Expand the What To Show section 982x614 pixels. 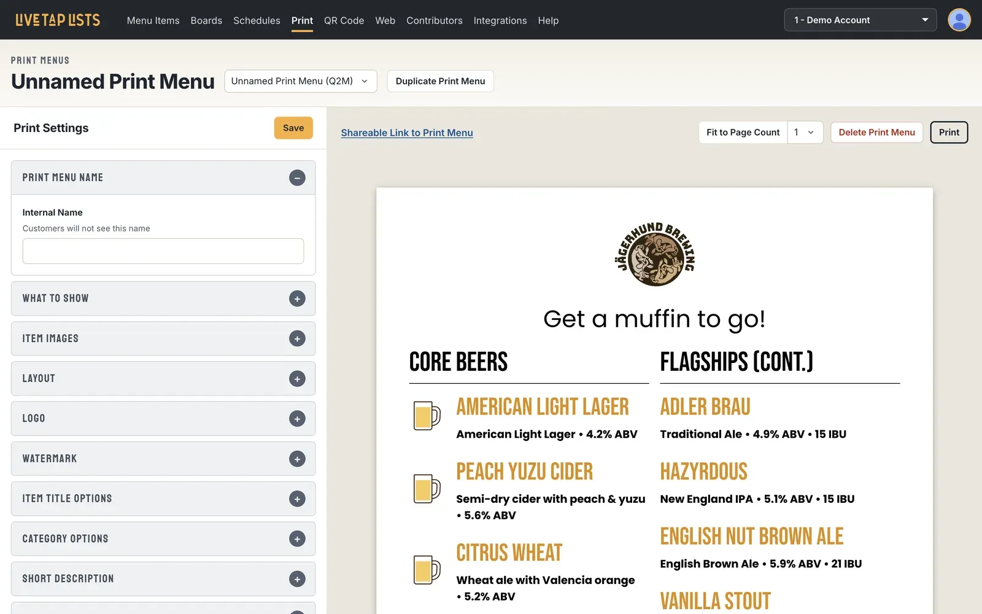(x=297, y=298)
